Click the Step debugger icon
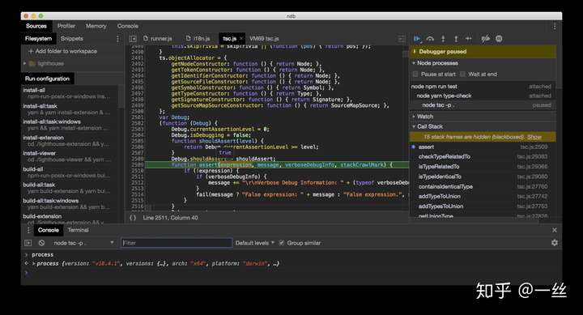This screenshot has width=583, height=315. pos(469,38)
